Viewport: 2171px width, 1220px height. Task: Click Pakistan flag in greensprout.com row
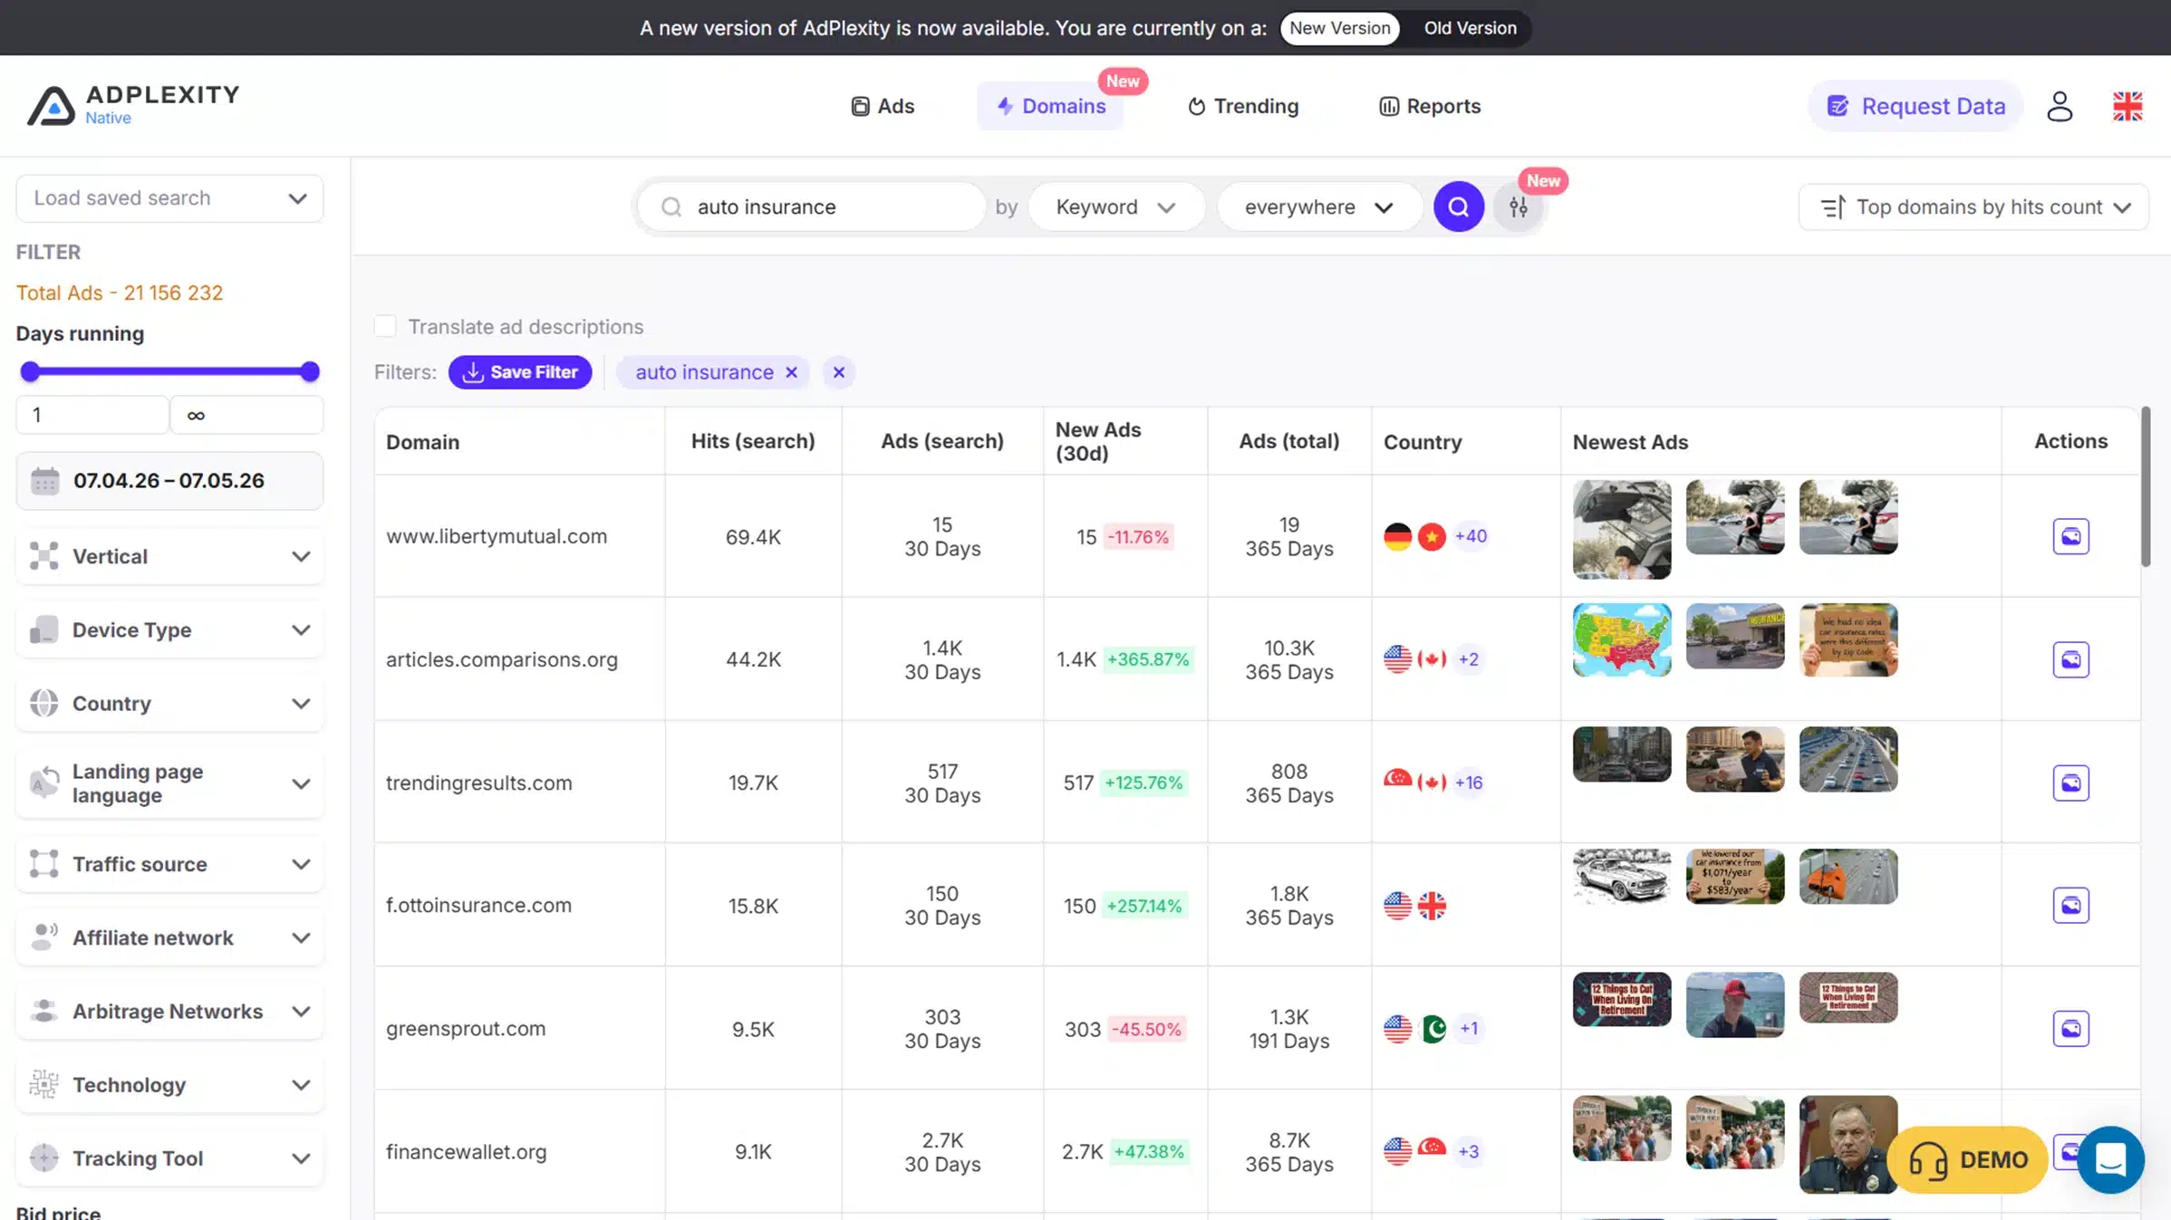(x=1432, y=1028)
